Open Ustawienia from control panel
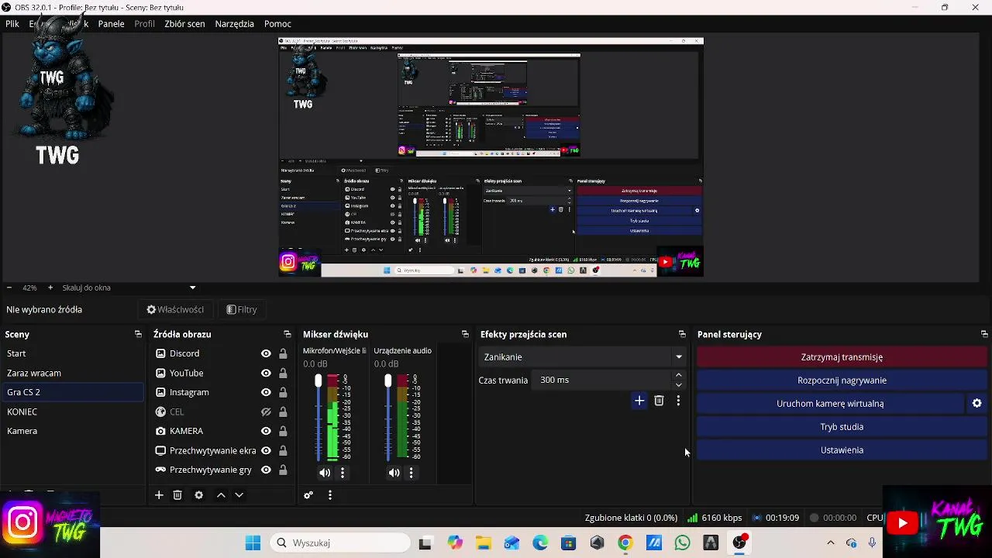The width and height of the screenshot is (992, 558). (x=842, y=449)
